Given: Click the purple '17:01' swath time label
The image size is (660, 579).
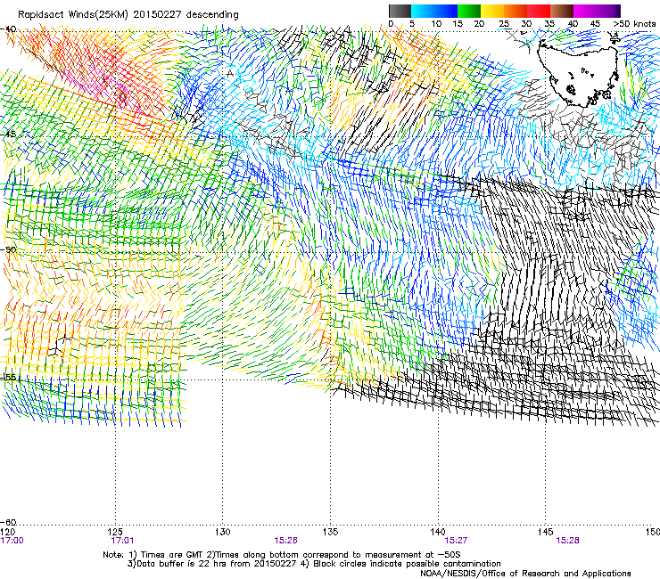Looking at the screenshot, I should (x=122, y=541).
